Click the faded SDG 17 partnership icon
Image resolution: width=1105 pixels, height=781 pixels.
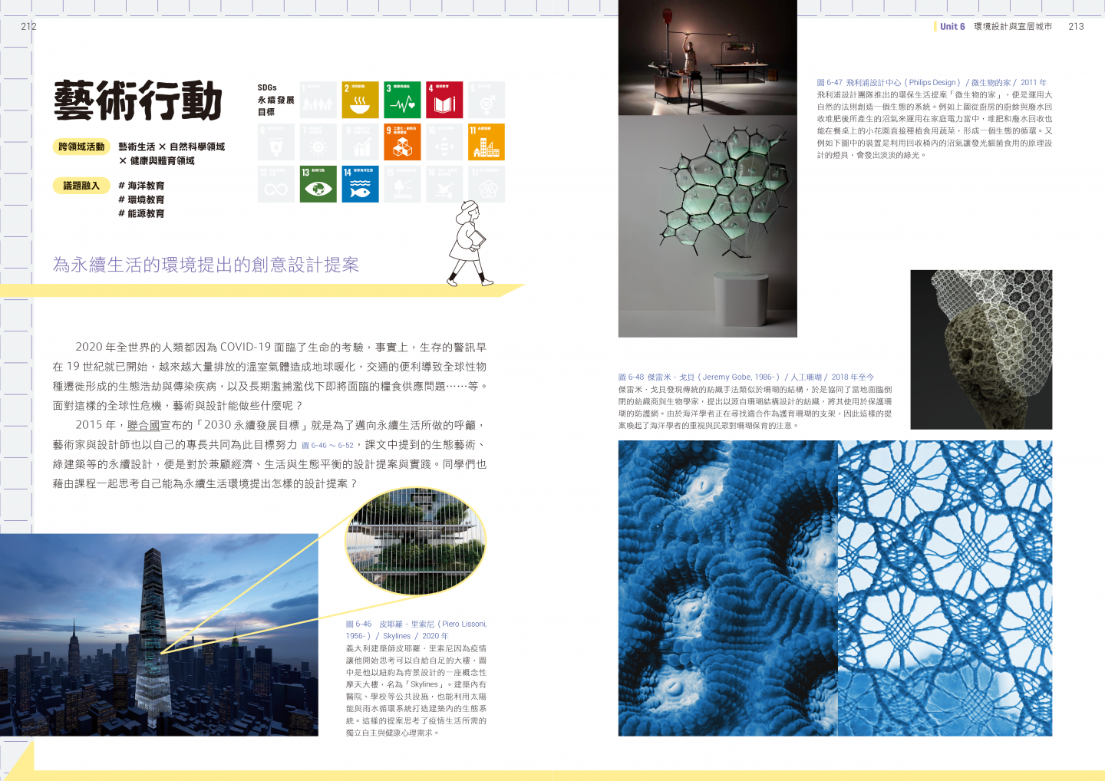[487, 184]
